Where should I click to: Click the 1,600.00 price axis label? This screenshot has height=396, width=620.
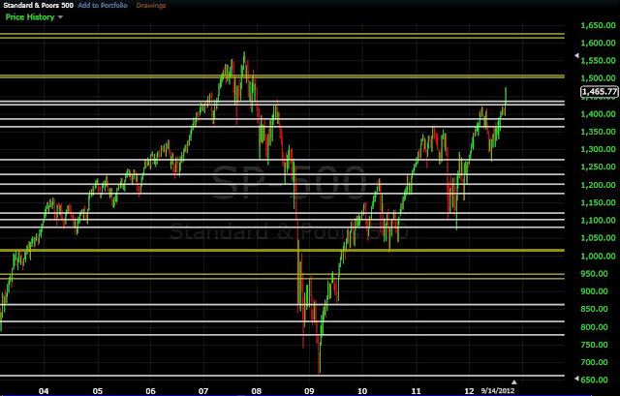[599, 43]
